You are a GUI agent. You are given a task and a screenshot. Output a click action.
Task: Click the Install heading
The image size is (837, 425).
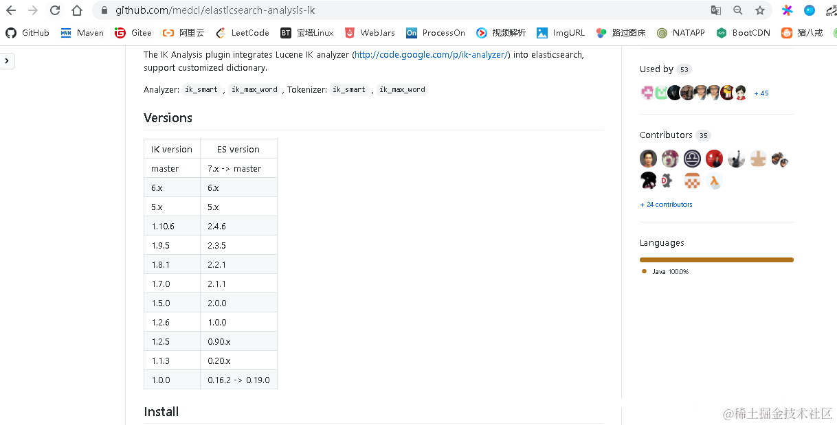161,412
